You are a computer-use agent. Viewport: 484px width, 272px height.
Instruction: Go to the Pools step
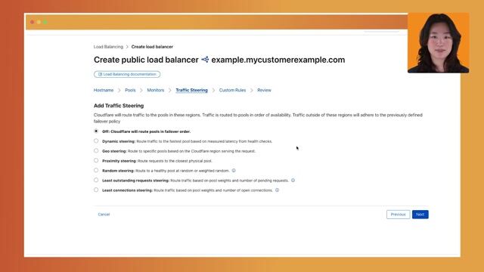coord(130,90)
